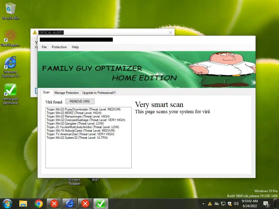Select second red X taskbar app

(x=85, y=204)
